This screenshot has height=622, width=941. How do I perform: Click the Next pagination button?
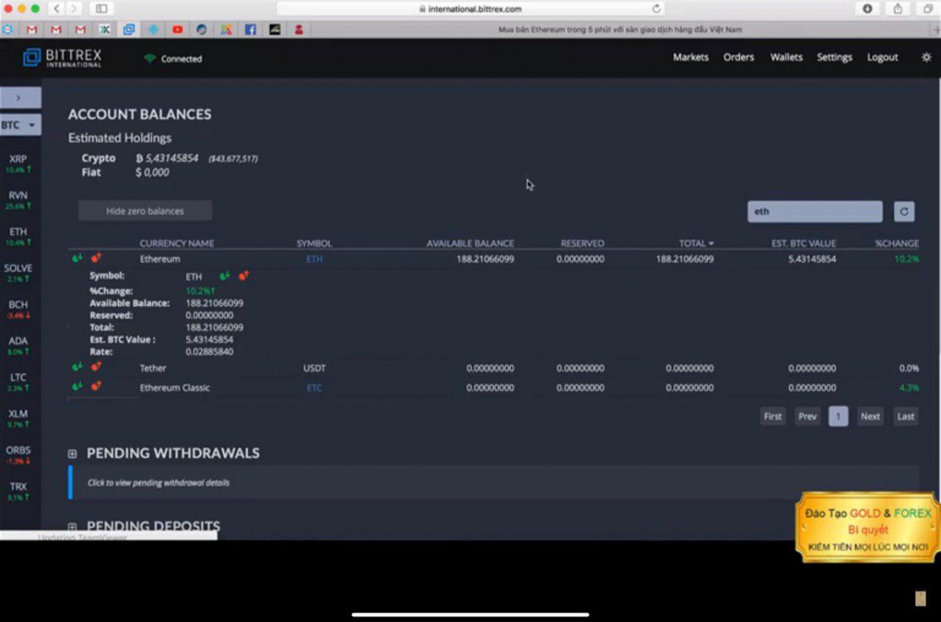click(x=870, y=416)
